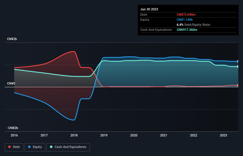Click the red Debt endpoint marker

[x=238, y=85]
